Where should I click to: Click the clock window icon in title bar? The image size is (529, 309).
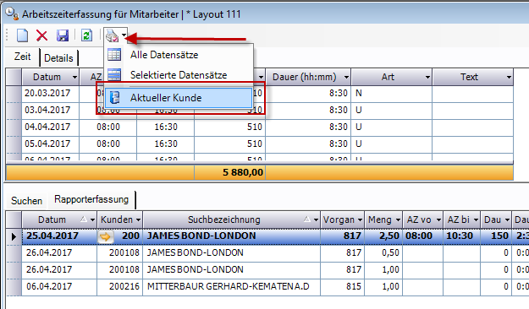(x=12, y=14)
